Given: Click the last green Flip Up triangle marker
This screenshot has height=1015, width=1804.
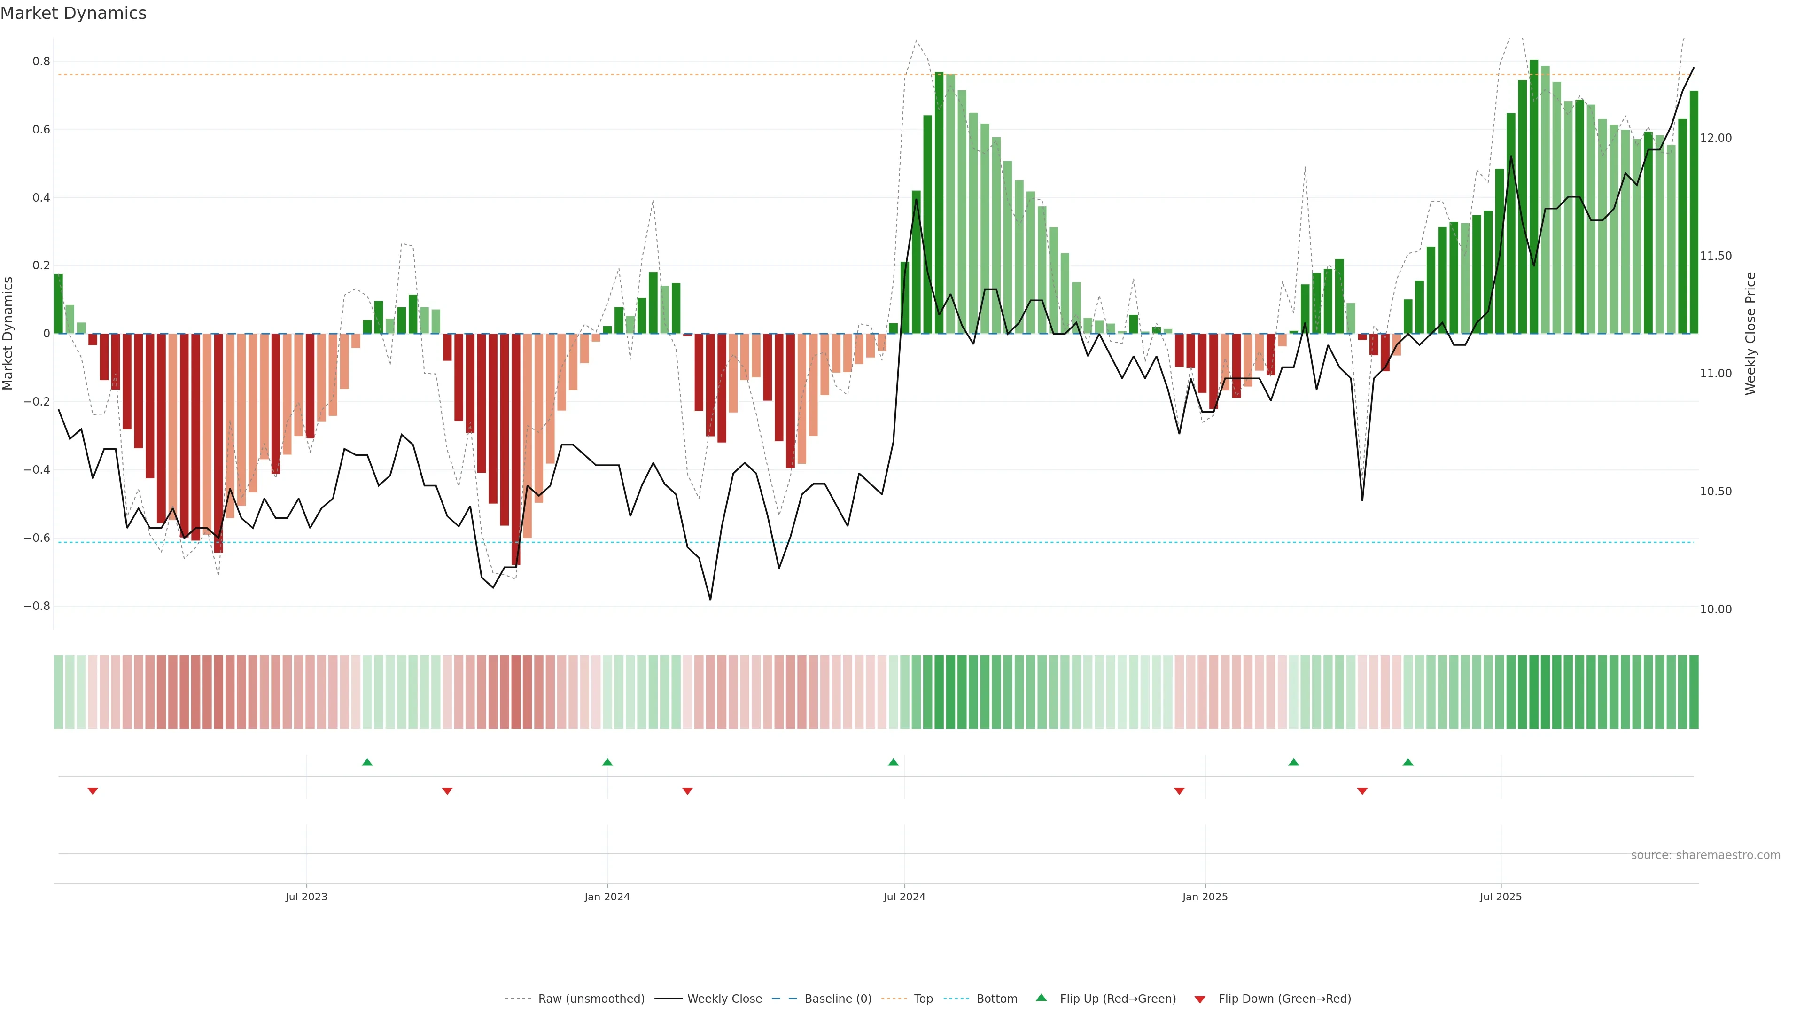Looking at the screenshot, I should 1407,762.
